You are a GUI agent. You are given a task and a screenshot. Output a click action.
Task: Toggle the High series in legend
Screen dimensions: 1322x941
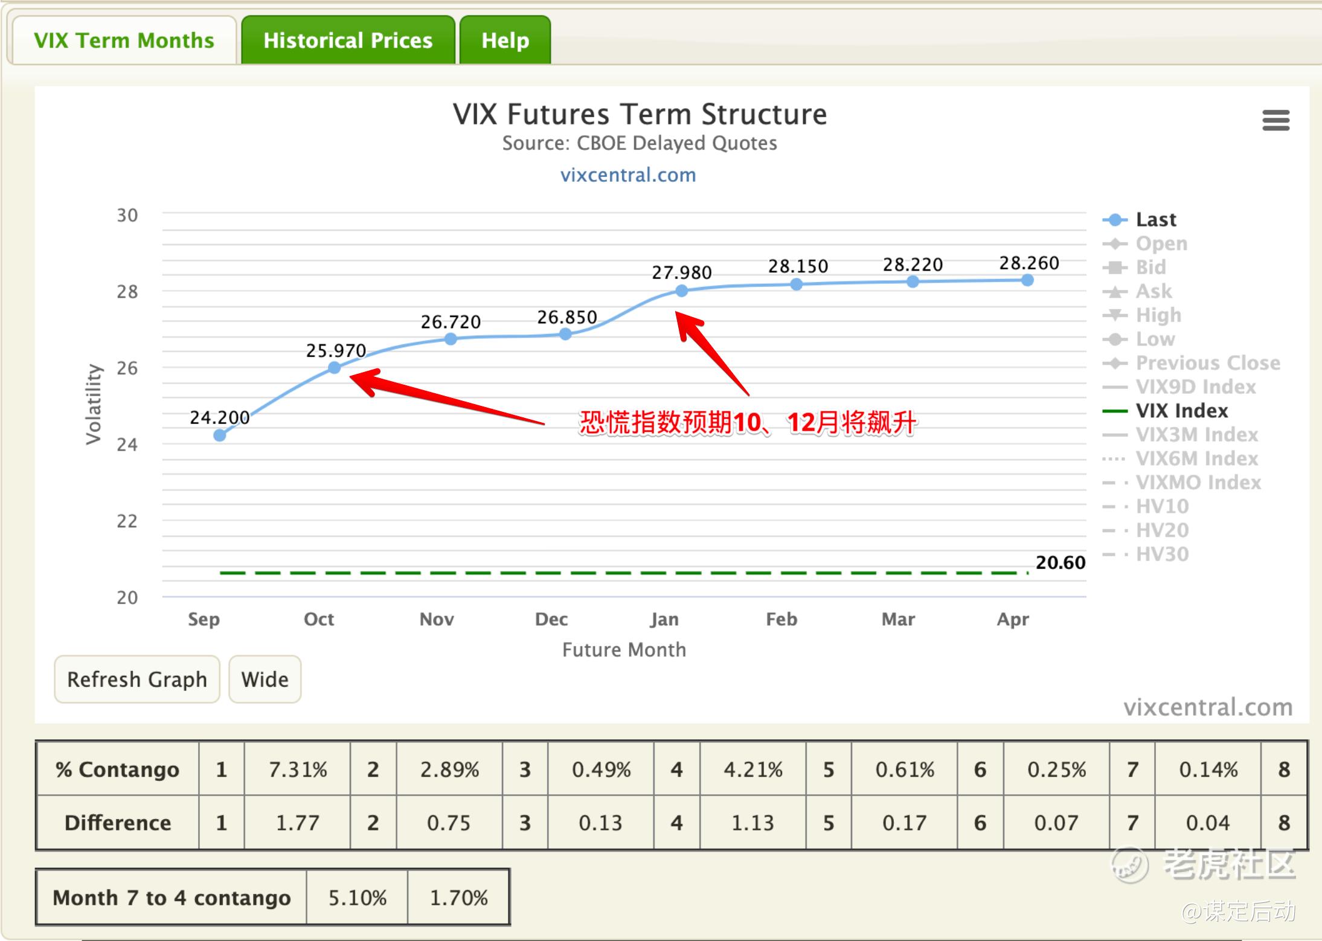[x=1142, y=315]
